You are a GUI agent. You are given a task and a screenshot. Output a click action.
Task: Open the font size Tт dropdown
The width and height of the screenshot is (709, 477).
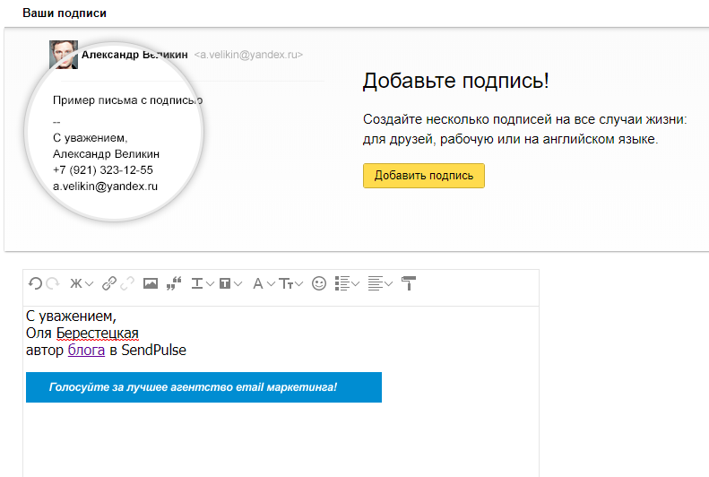click(x=290, y=283)
